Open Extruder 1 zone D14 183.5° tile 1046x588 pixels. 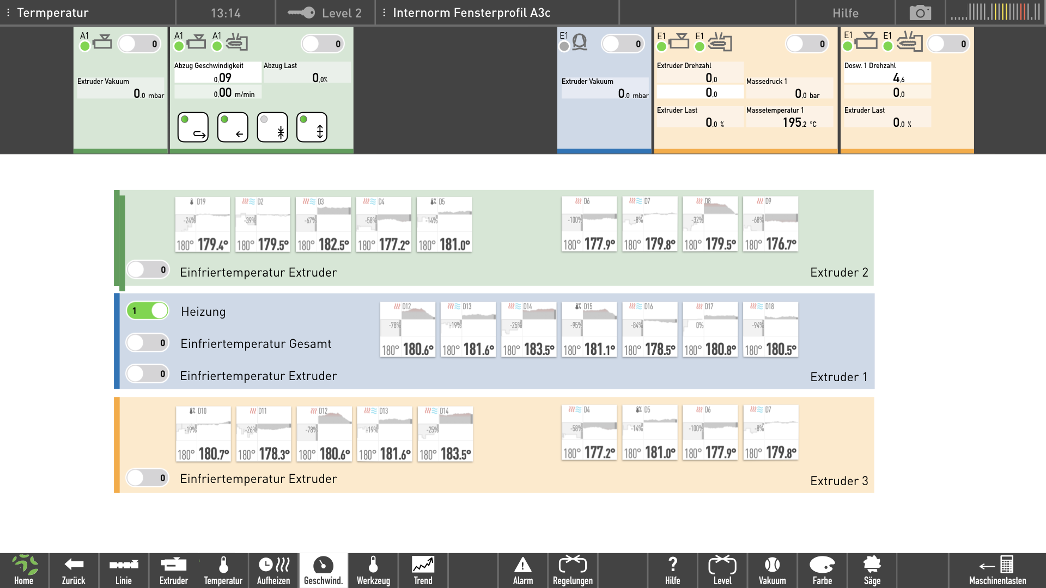[x=528, y=329]
